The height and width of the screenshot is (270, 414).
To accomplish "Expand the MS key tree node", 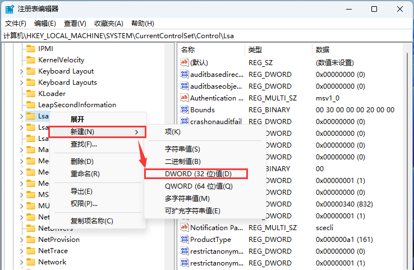I will (21, 195).
